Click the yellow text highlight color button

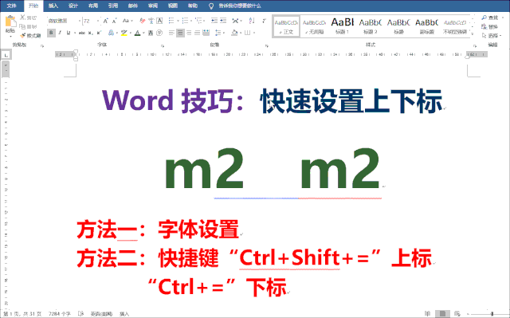pyautogui.click(x=124, y=33)
